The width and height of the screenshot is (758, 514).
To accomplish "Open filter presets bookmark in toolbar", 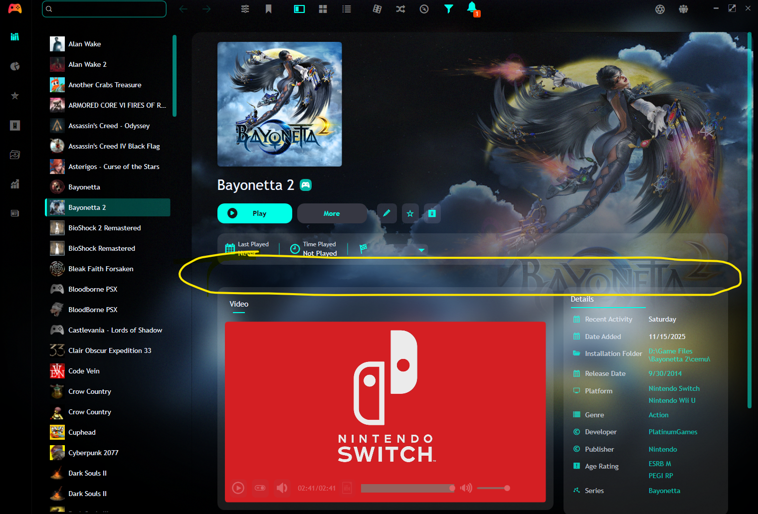I will pos(268,9).
